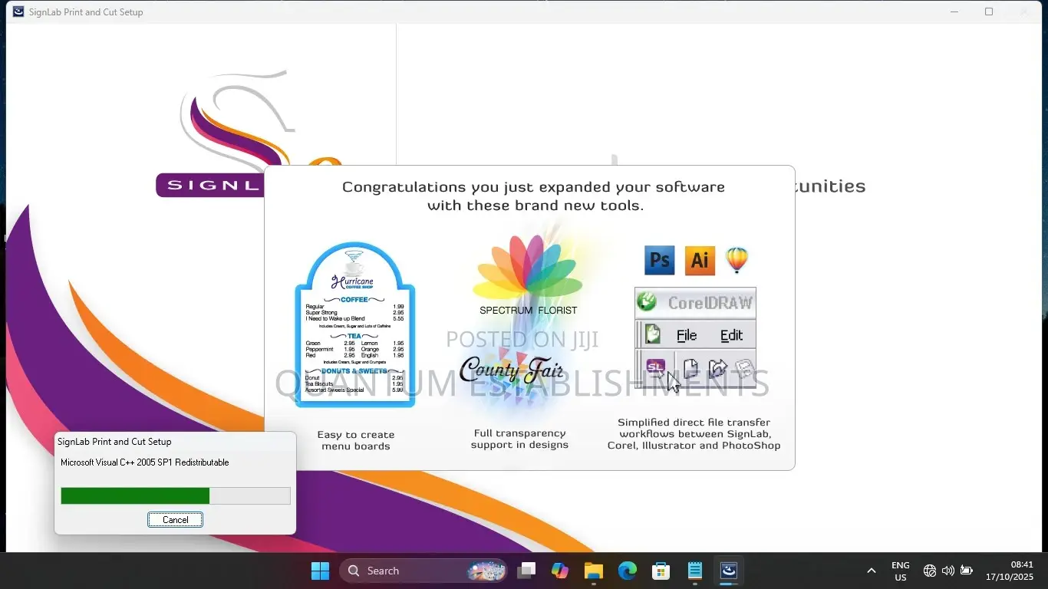This screenshot has width=1048, height=589.
Task: Select the SignLab setup taskbar icon
Action: coord(729,571)
